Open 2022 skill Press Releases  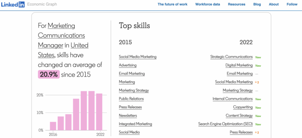241,132
